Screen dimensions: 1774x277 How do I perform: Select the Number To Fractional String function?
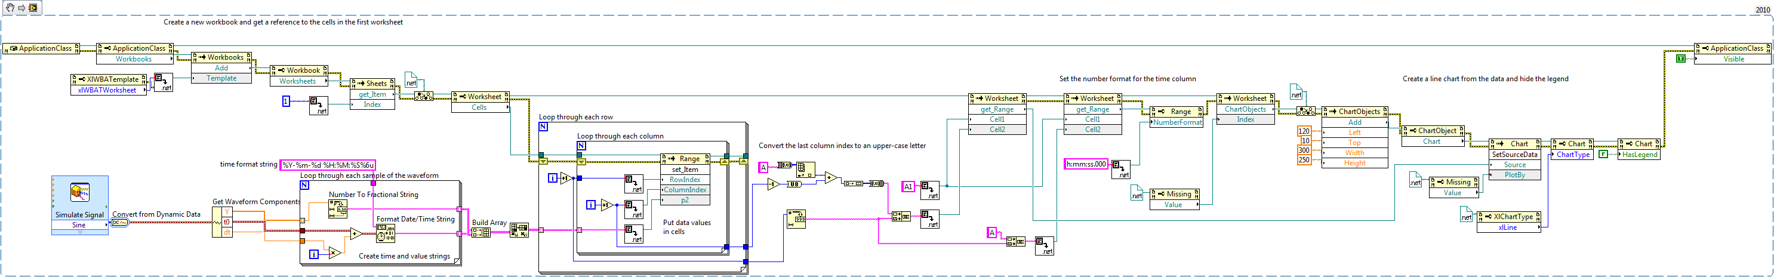337,209
